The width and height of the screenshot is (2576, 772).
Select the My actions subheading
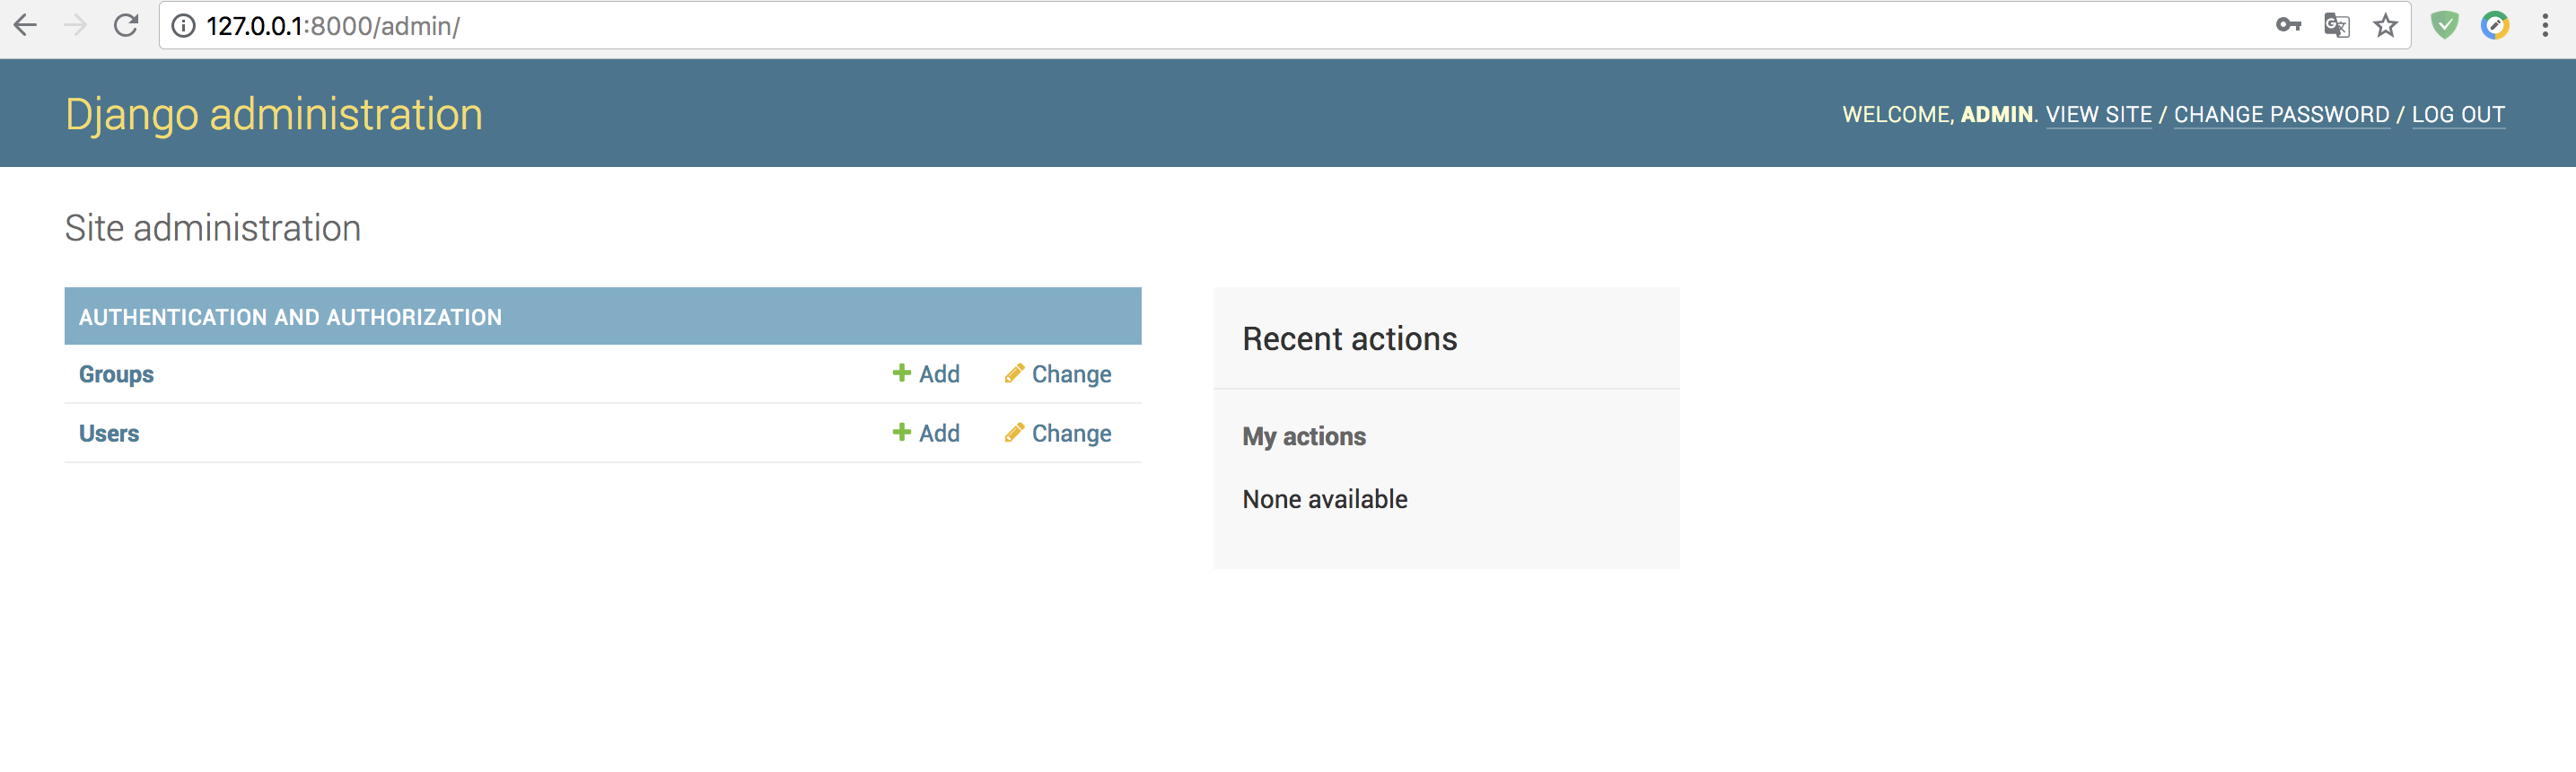(1304, 437)
